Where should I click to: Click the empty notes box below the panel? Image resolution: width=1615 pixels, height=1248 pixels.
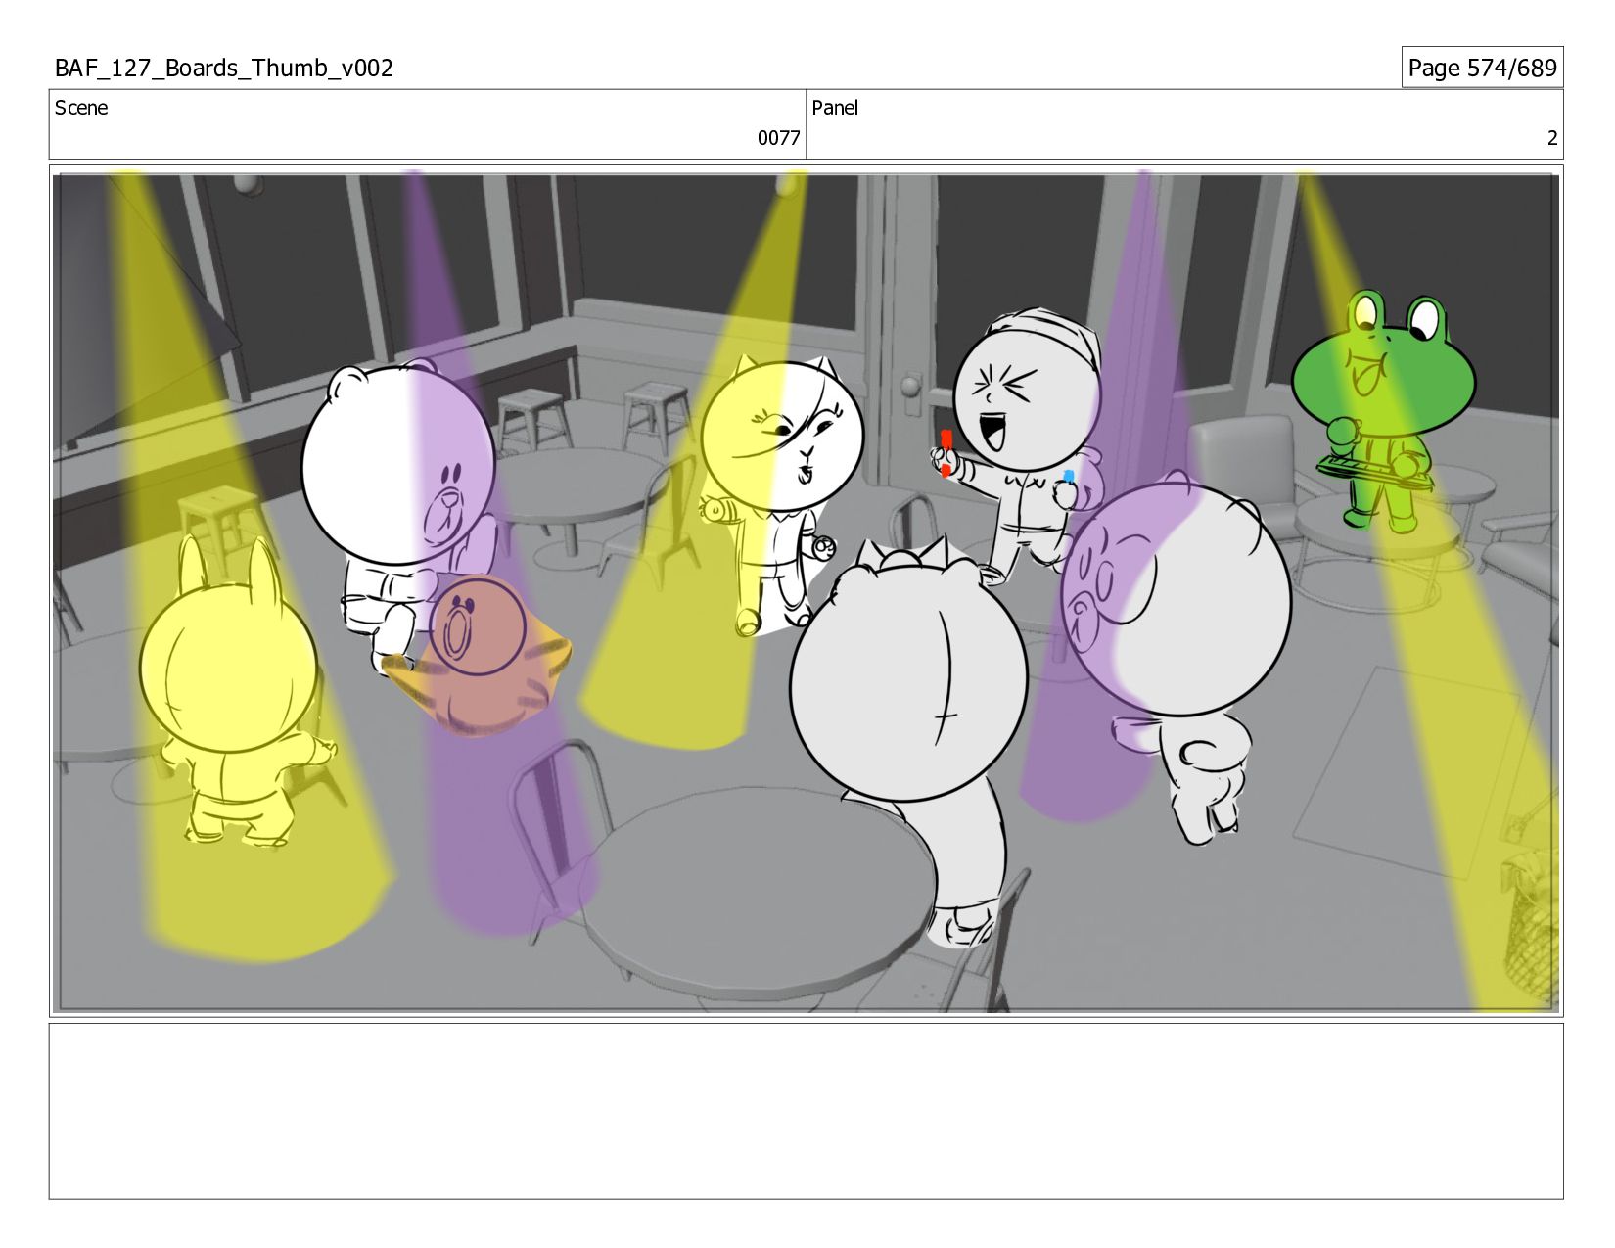806,1111
